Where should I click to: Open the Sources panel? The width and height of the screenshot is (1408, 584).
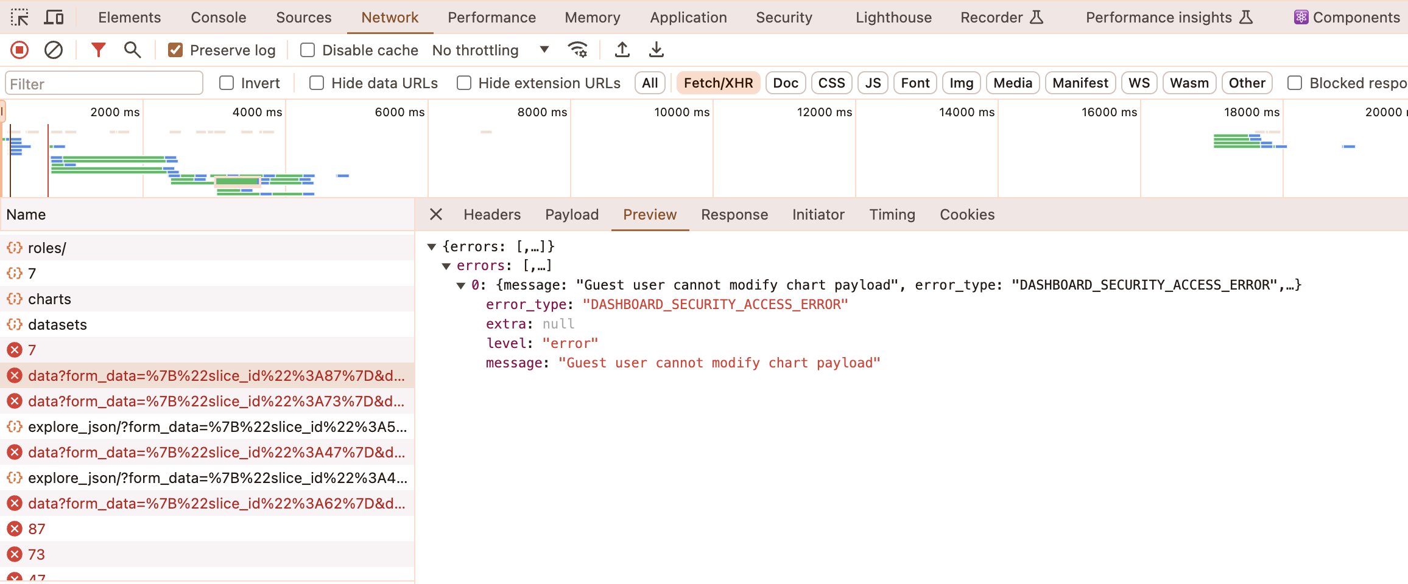(303, 18)
